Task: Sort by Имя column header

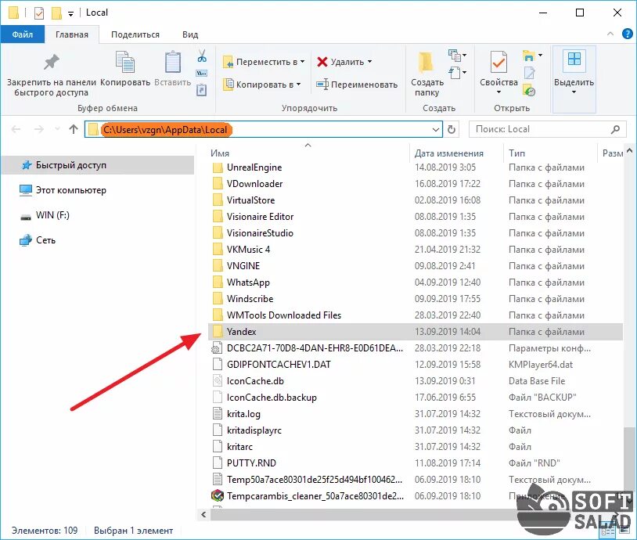Action: (220, 153)
